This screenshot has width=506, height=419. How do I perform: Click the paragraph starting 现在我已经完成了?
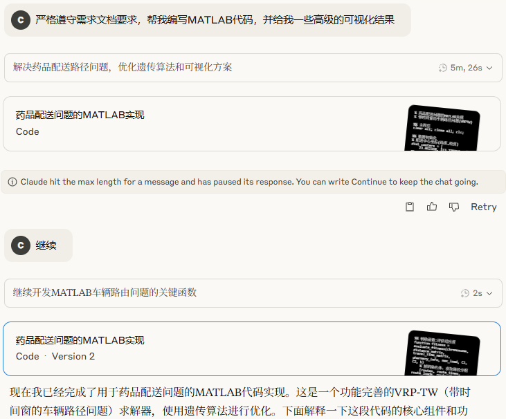[240, 402]
